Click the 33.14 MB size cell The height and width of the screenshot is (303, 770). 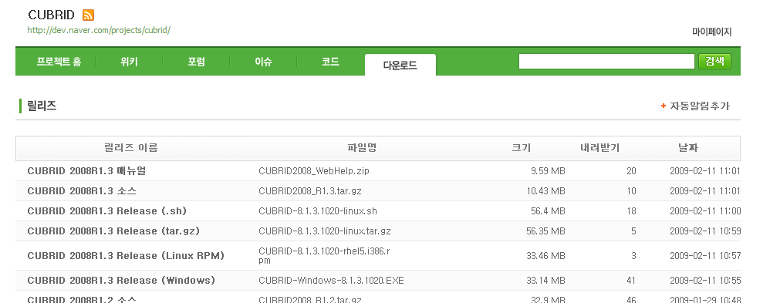(x=545, y=281)
